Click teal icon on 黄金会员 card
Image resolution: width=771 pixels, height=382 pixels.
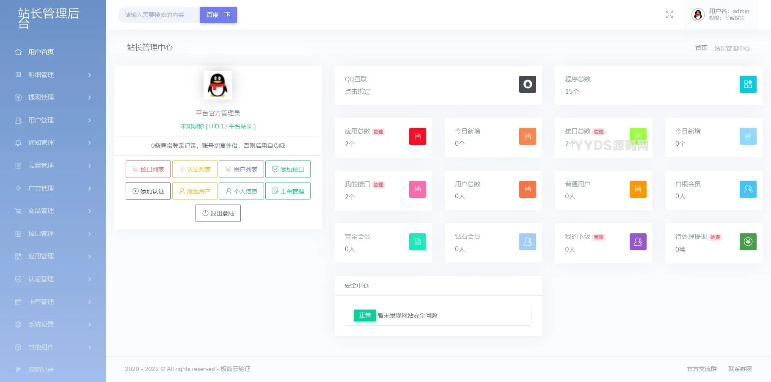417,242
